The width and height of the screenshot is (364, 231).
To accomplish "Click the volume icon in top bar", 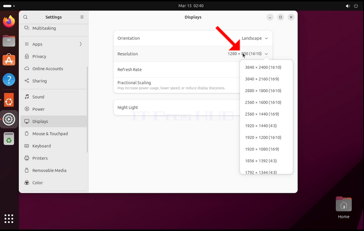I will point(348,6).
